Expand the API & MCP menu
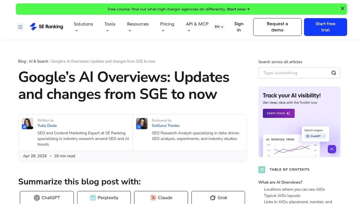Screen dimensions: 363x204 coord(197,27)
